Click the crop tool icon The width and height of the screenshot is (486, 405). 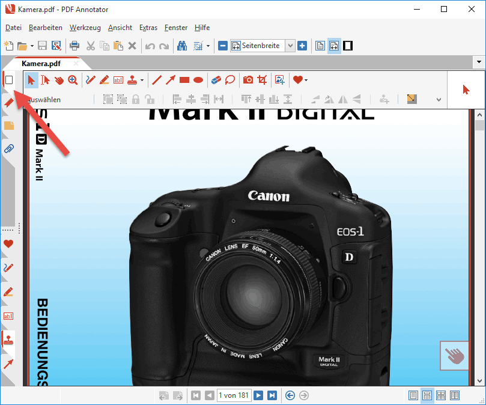(x=262, y=80)
